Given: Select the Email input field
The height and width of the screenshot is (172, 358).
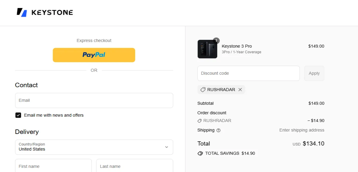Looking at the screenshot, I should tap(94, 100).
